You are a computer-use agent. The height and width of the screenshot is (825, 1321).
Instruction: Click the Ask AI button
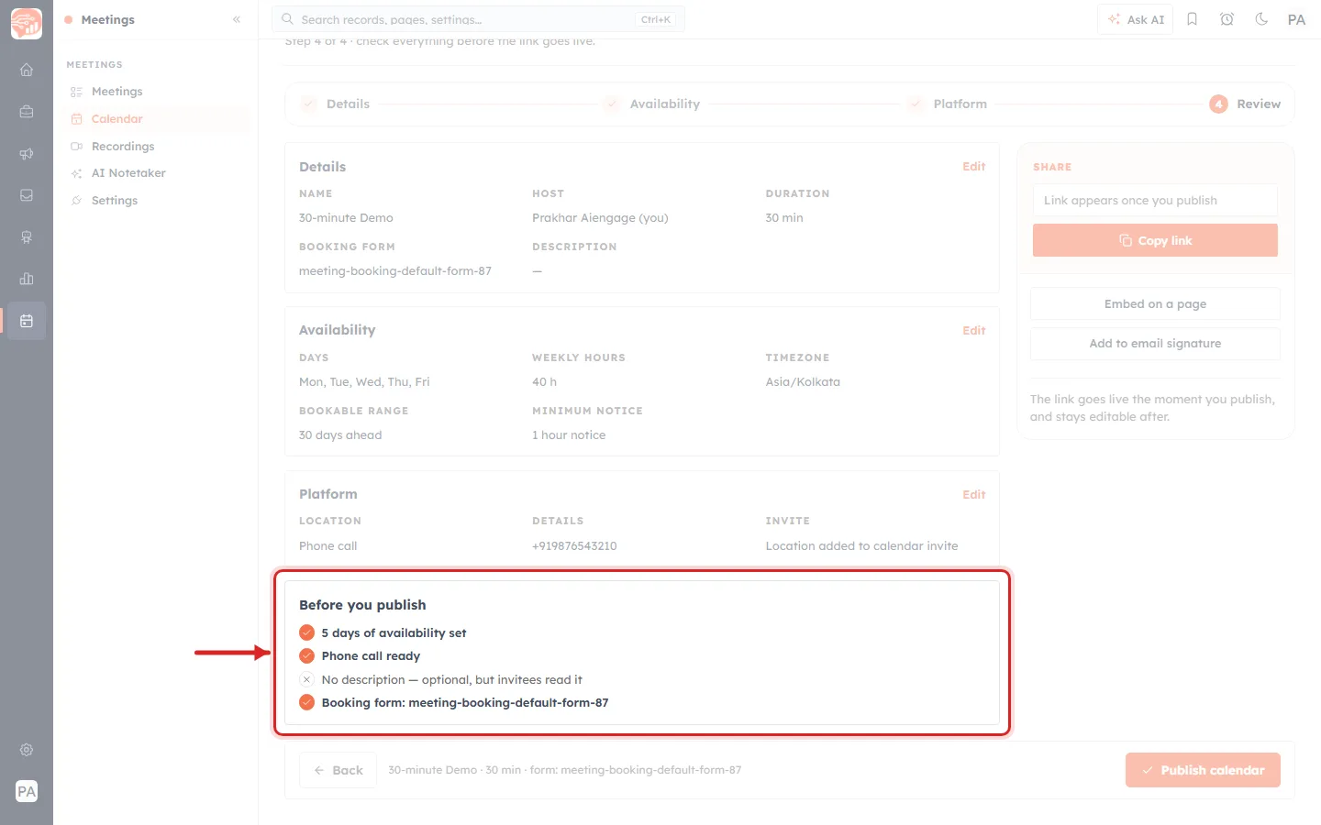[1136, 19]
